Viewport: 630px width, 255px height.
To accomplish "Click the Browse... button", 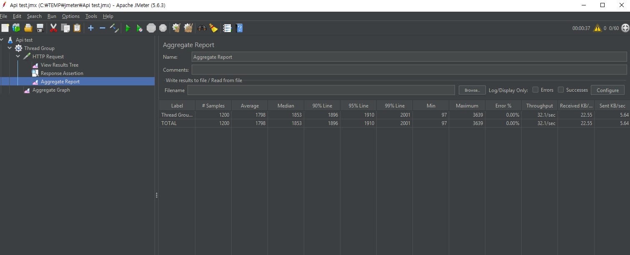I will pos(472,90).
